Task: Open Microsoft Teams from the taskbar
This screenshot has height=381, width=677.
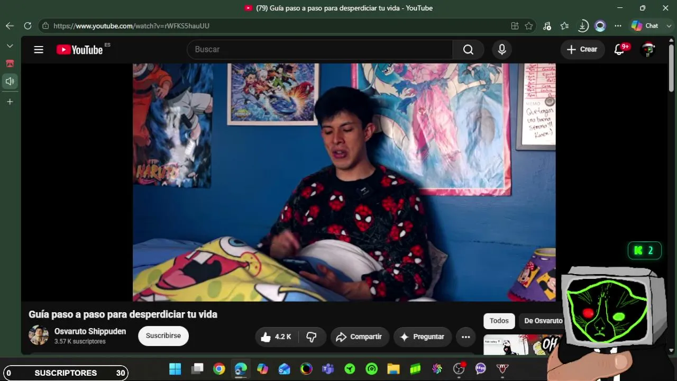Action: 328,369
